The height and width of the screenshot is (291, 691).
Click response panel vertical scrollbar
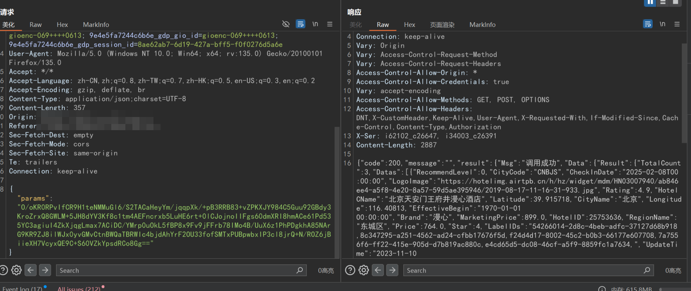[684, 93]
